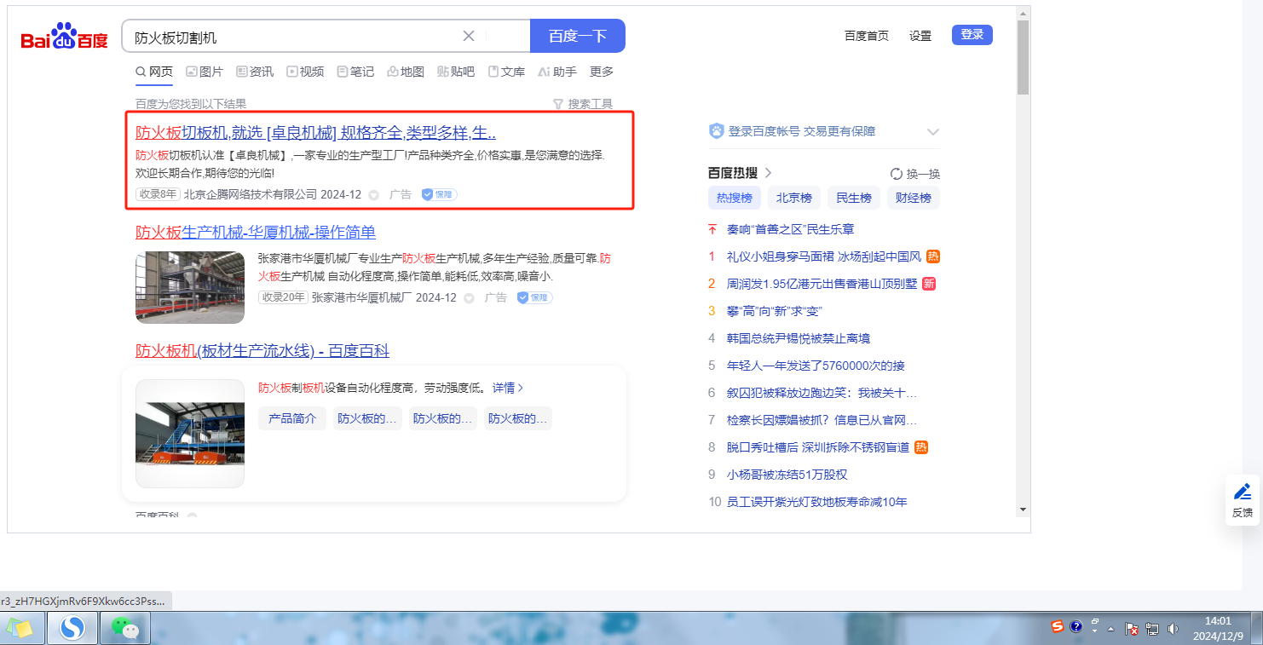Image resolution: width=1263 pixels, height=645 pixels.
Task: Click the Sogou input method tray icon
Action: (1058, 627)
